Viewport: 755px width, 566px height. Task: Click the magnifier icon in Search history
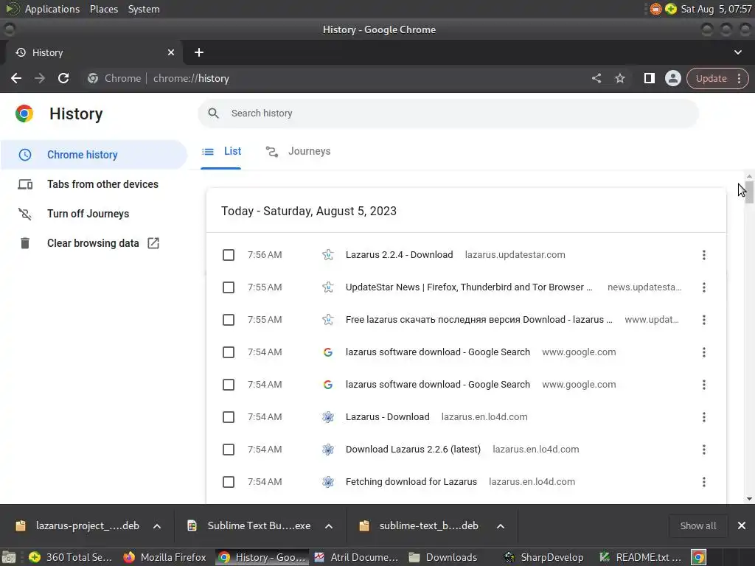point(213,113)
